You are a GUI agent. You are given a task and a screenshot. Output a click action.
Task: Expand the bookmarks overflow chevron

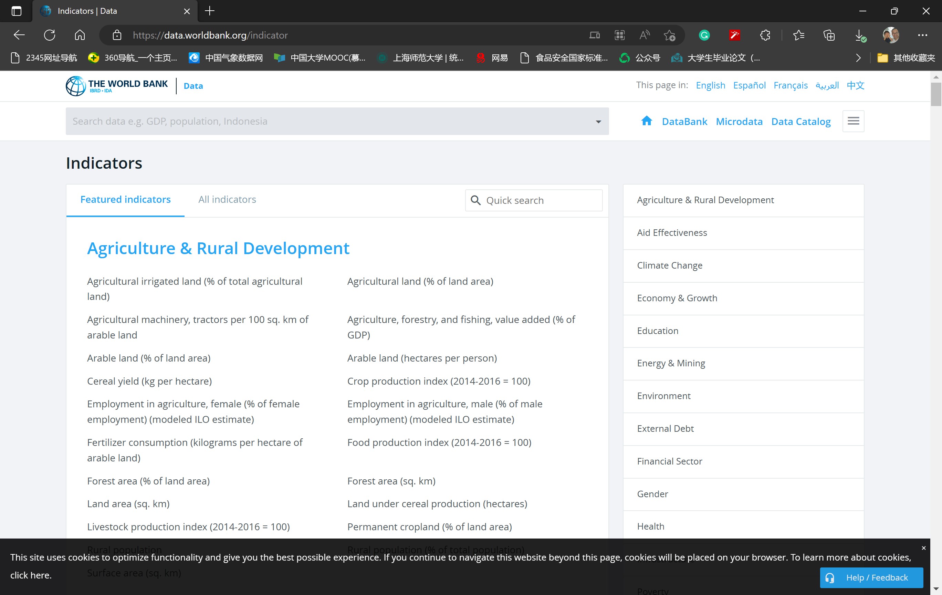point(858,58)
